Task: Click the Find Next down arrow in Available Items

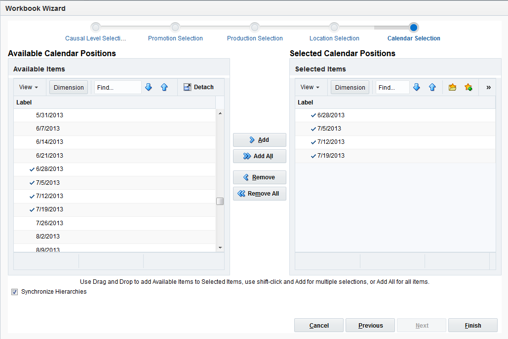Action: tap(149, 87)
